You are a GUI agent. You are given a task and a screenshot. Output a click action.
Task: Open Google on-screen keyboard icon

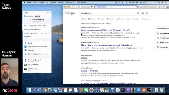click(x=143, y=13)
